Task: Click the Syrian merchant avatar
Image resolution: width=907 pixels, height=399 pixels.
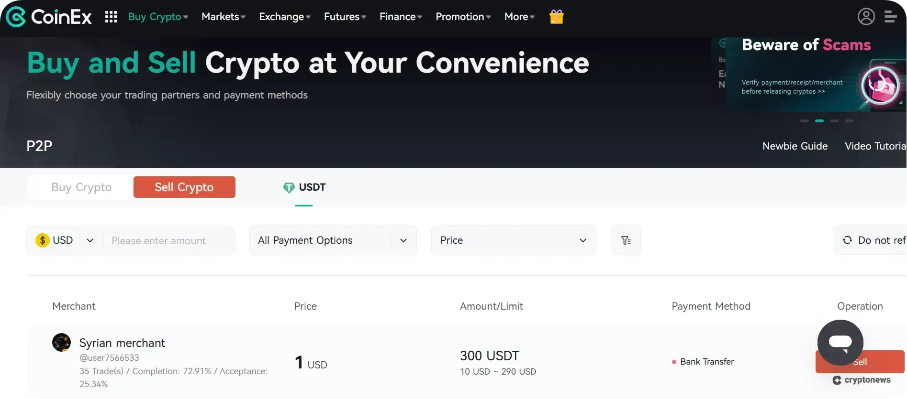Action: pyautogui.click(x=61, y=342)
